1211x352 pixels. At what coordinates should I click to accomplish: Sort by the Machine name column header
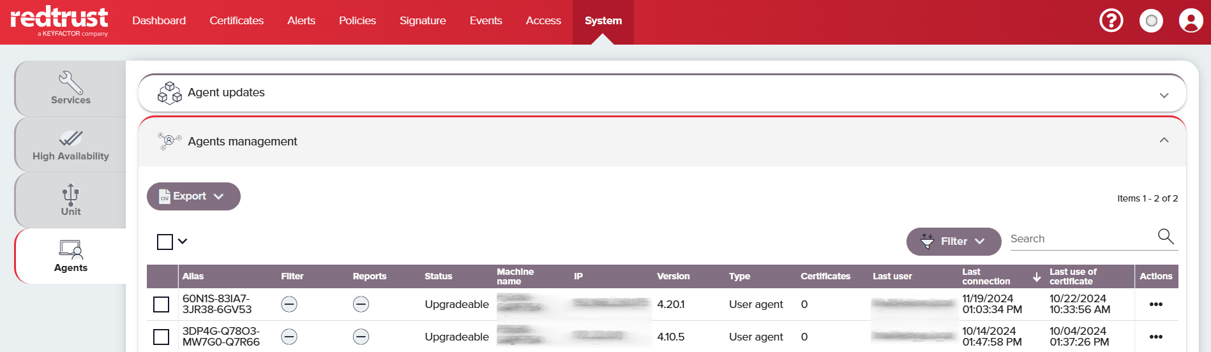[515, 276]
